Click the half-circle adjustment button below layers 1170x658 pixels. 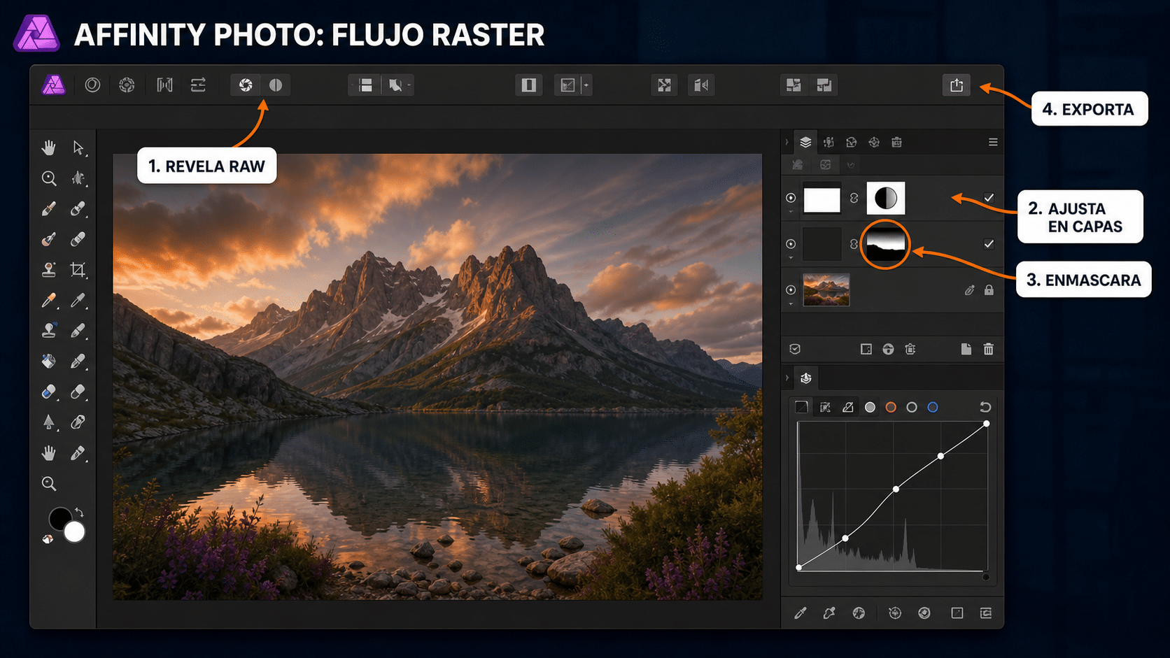click(888, 349)
